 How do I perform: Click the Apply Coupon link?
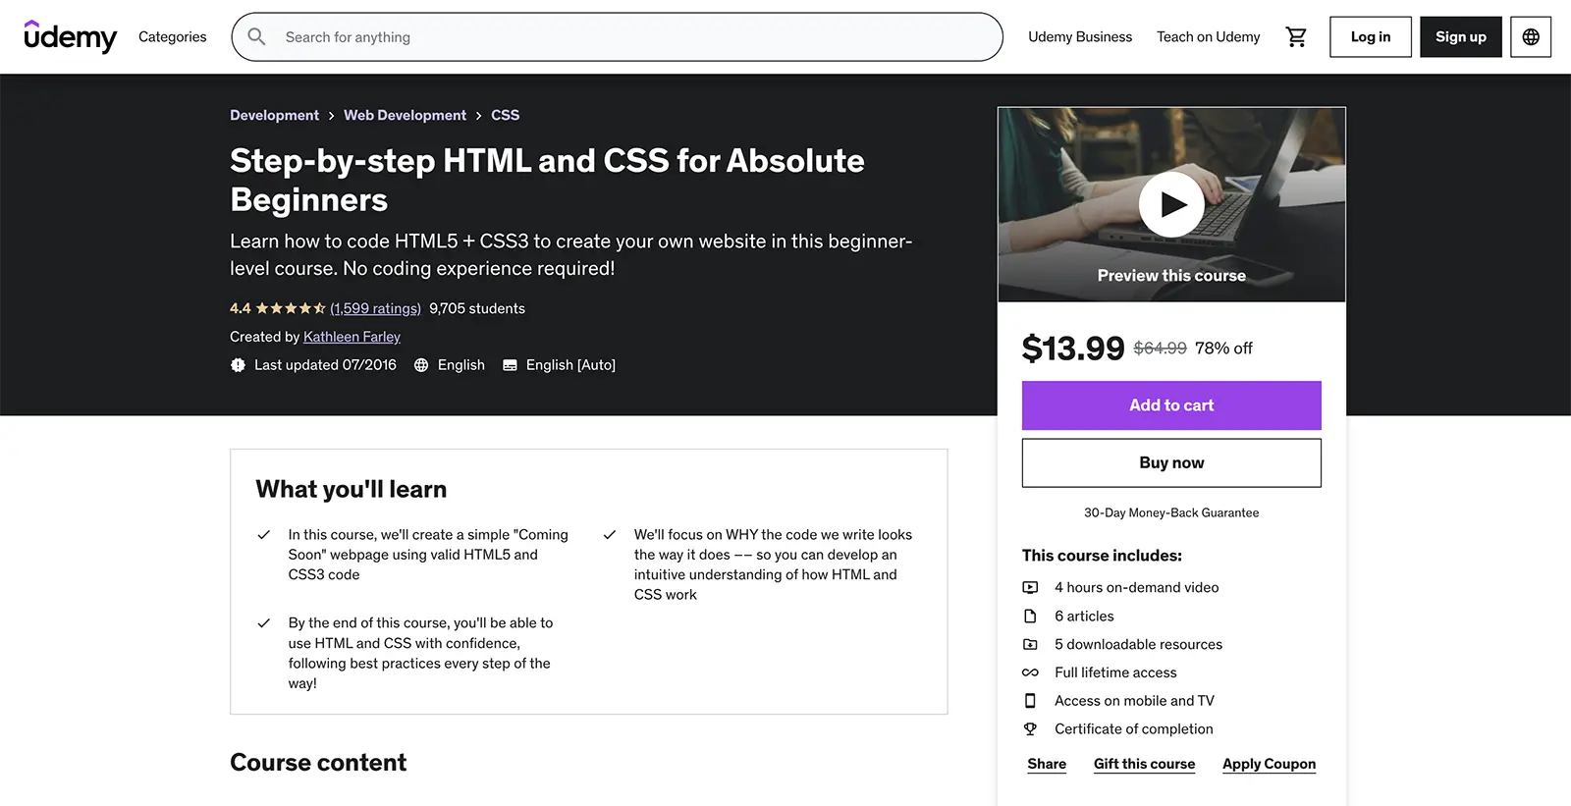pyautogui.click(x=1269, y=764)
